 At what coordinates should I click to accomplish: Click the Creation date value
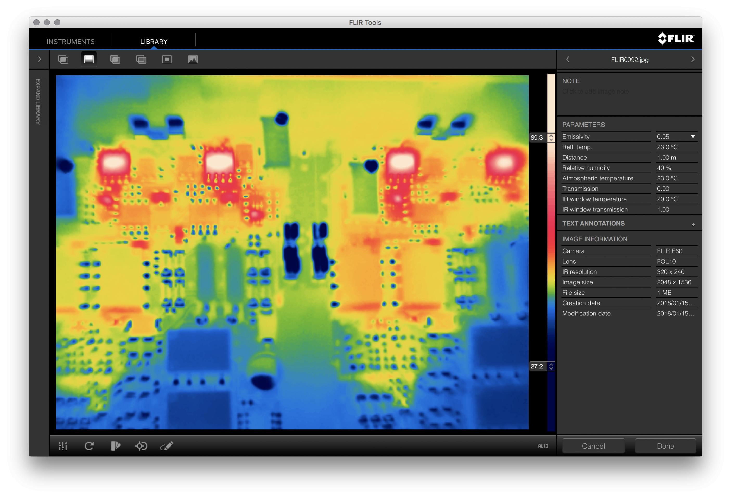click(x=675, y=303)
